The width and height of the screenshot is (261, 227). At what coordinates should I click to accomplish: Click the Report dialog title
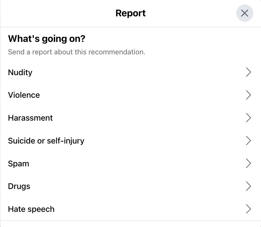click(130, 13)
